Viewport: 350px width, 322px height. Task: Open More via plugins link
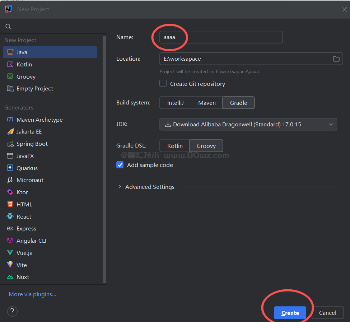click(32, 294)
